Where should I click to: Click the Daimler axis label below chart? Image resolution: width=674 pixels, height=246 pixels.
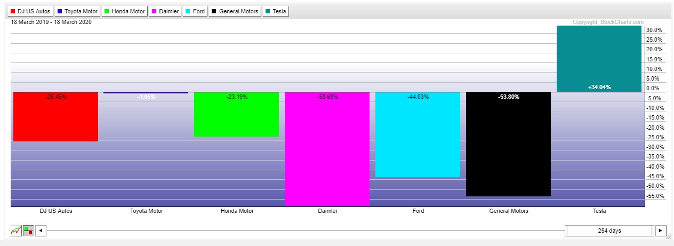pos(327,211)
